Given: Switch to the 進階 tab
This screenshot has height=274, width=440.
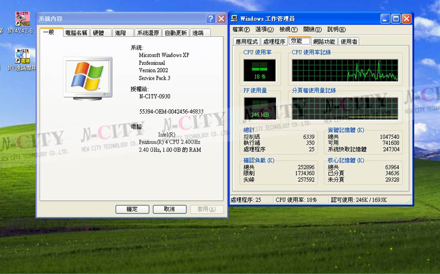Looking at the screenshot, I should click(x=123, y=33).
